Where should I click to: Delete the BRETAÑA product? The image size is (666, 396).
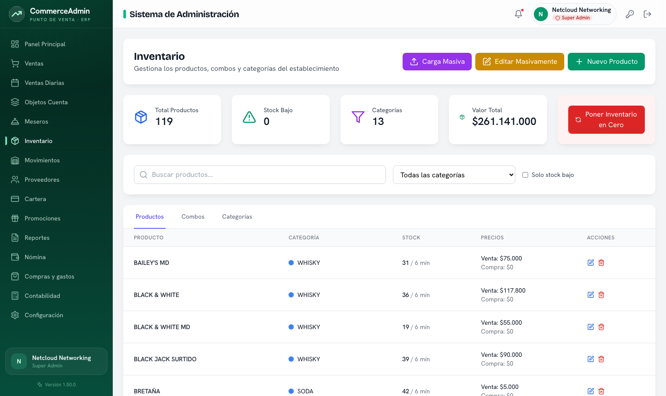(601, 391)
